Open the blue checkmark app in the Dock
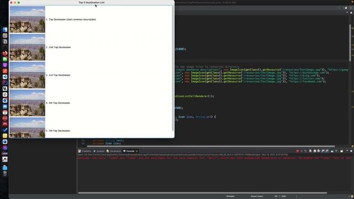The height and width of the screenshot is (199, 354). click(x=5, y=130)
